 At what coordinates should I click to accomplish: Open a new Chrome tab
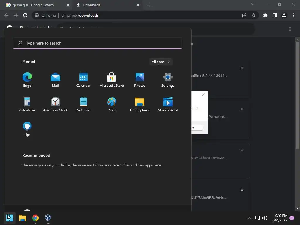149,5
